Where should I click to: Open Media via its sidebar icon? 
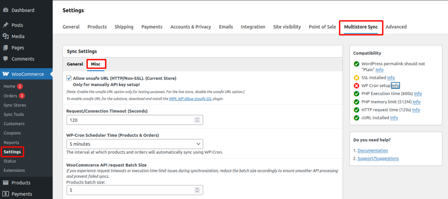5,36
